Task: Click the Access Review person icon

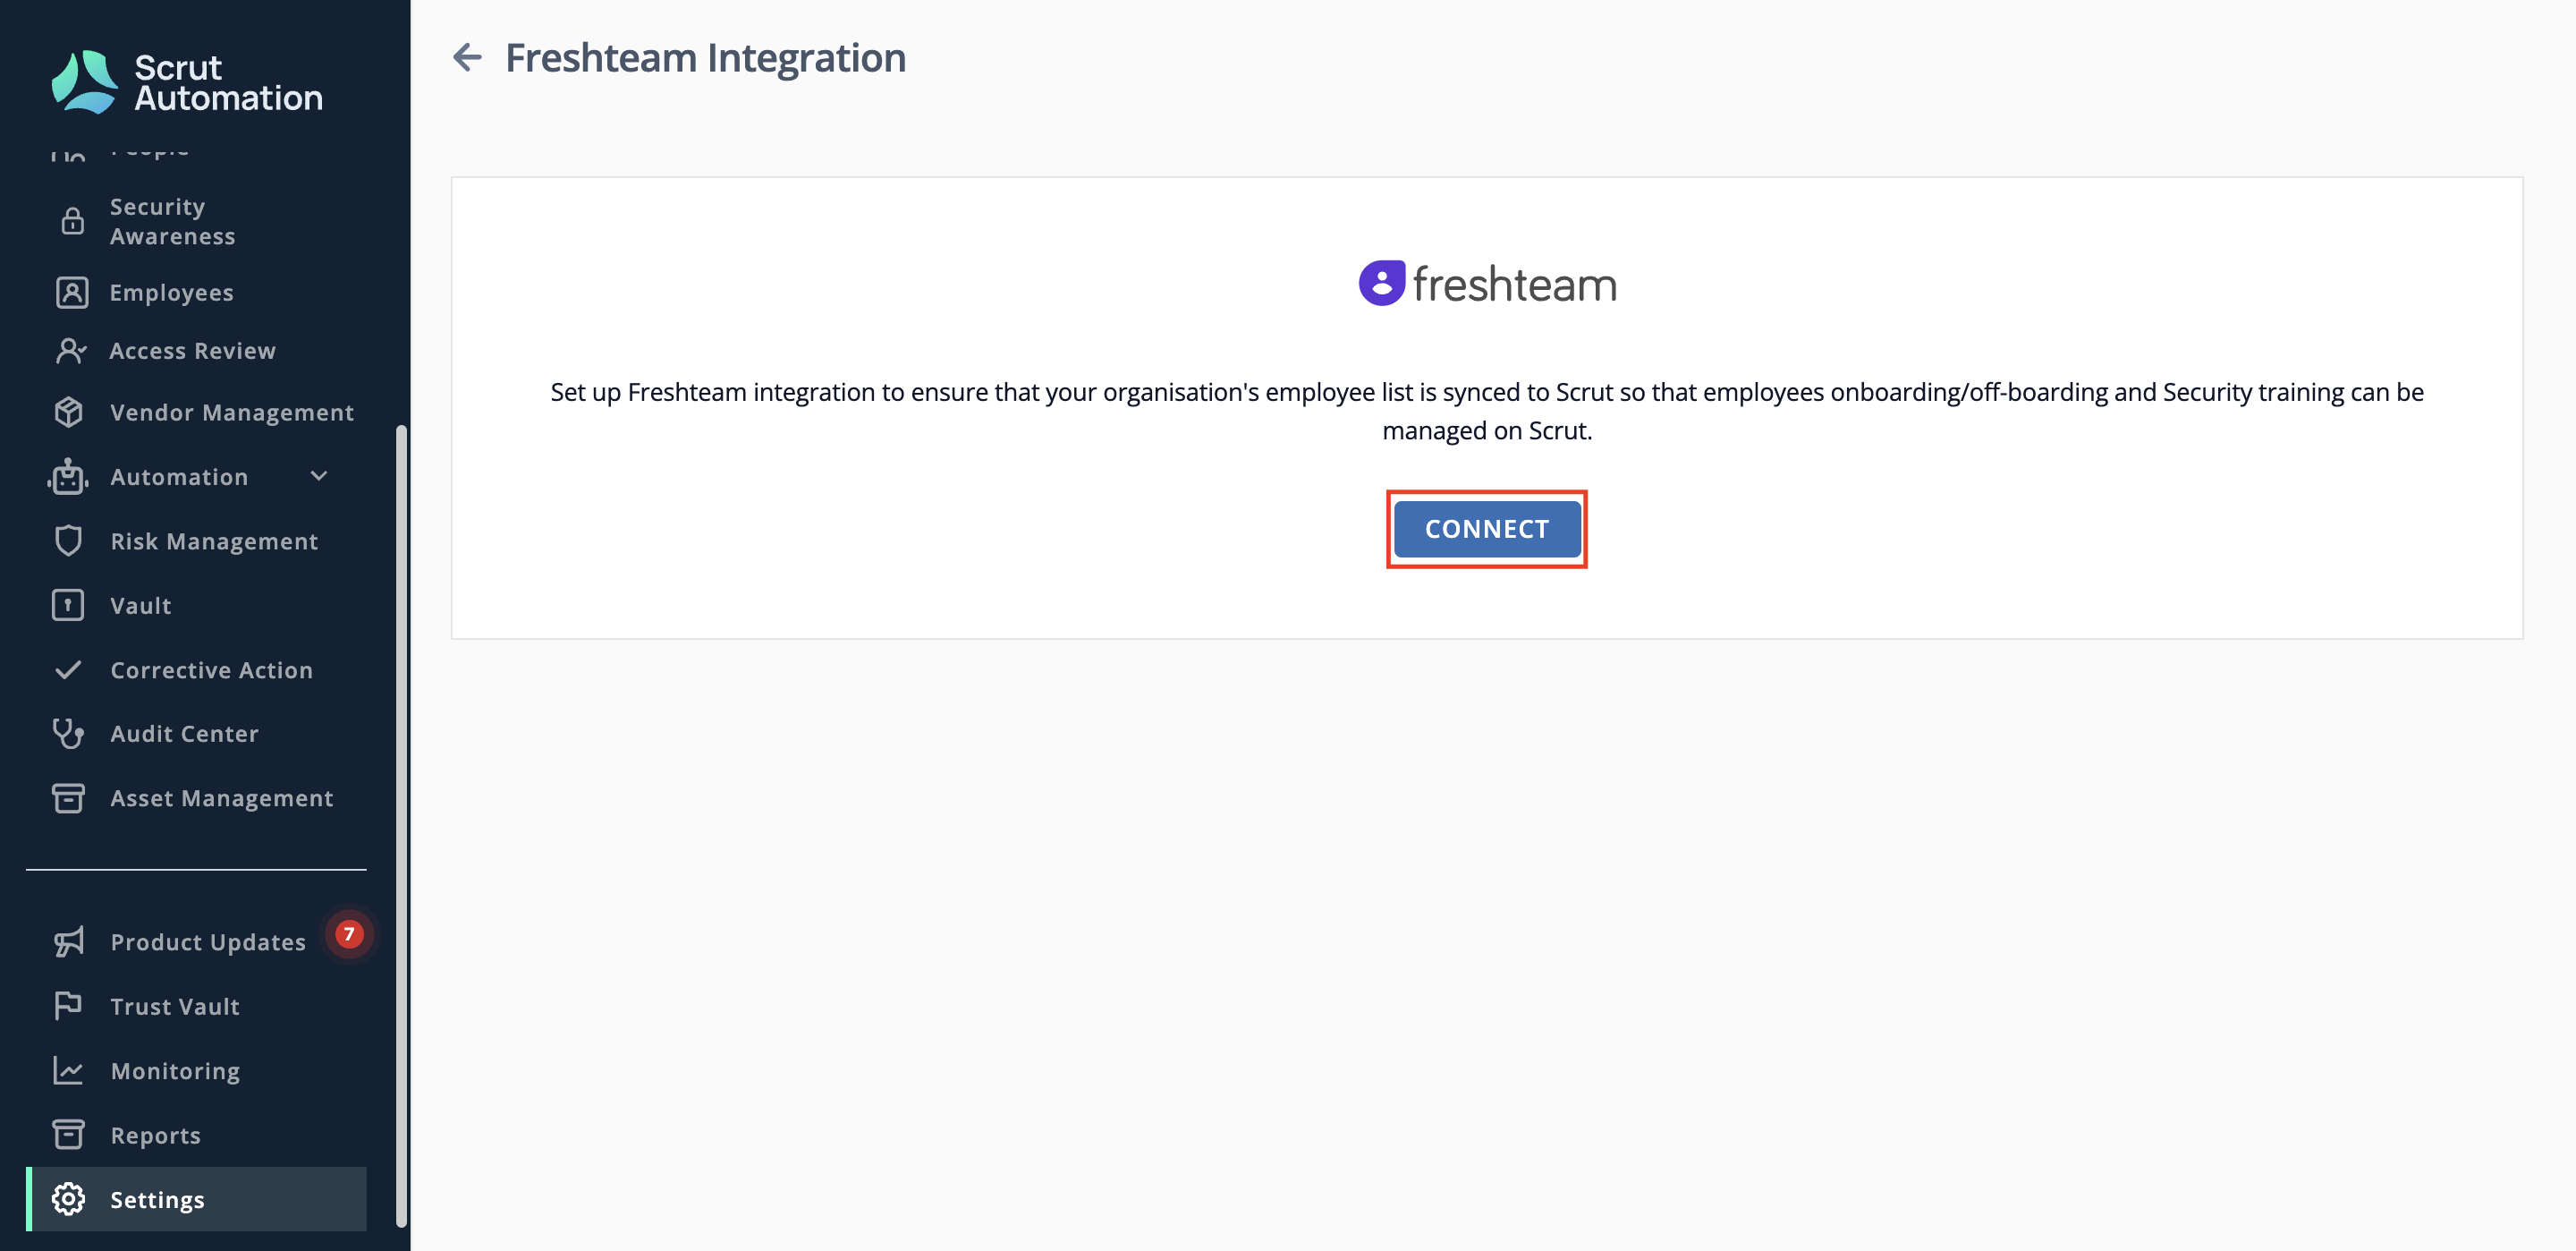Action: click(71, 350)
